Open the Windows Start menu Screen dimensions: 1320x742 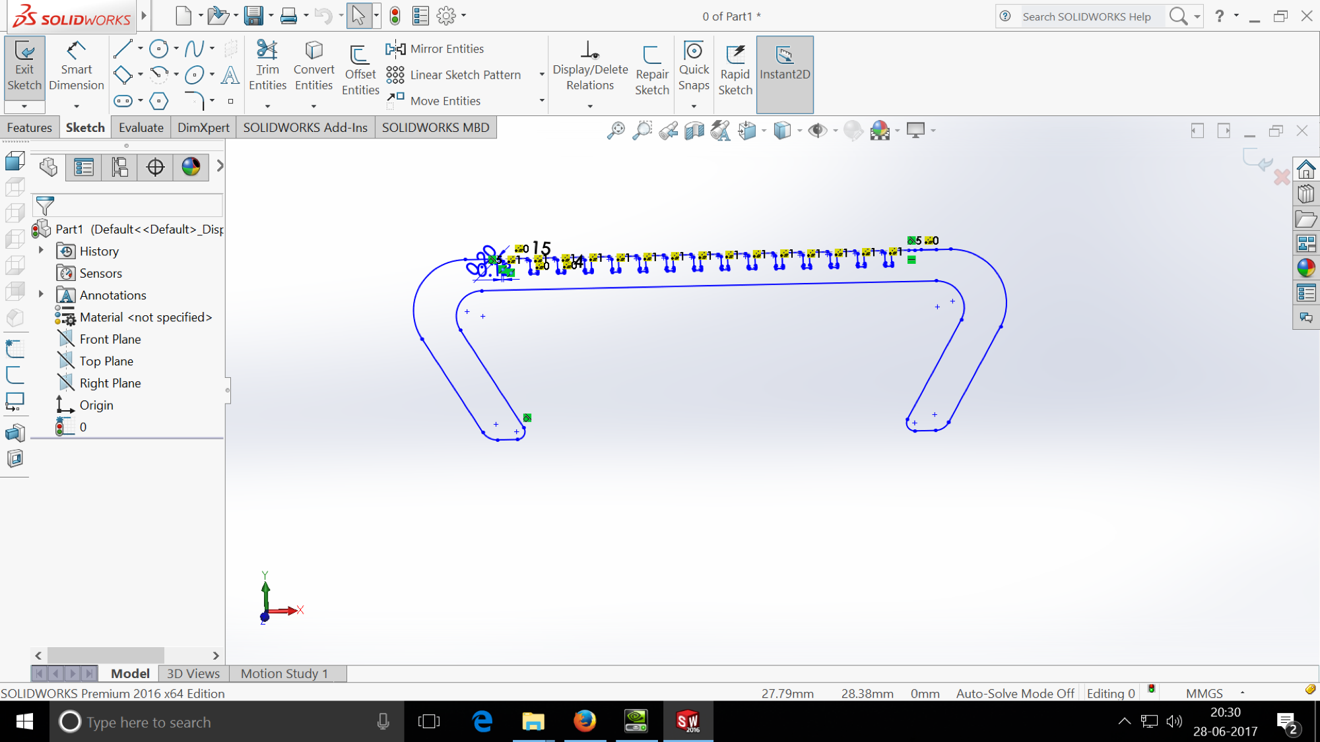click(24, 722)
